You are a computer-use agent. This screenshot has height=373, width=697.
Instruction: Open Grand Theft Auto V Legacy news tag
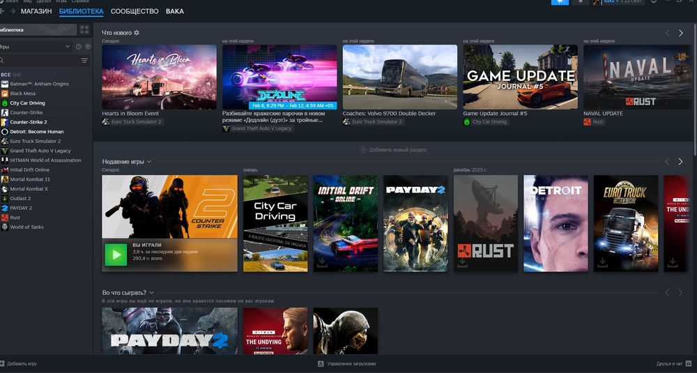[x=257, y=128]
